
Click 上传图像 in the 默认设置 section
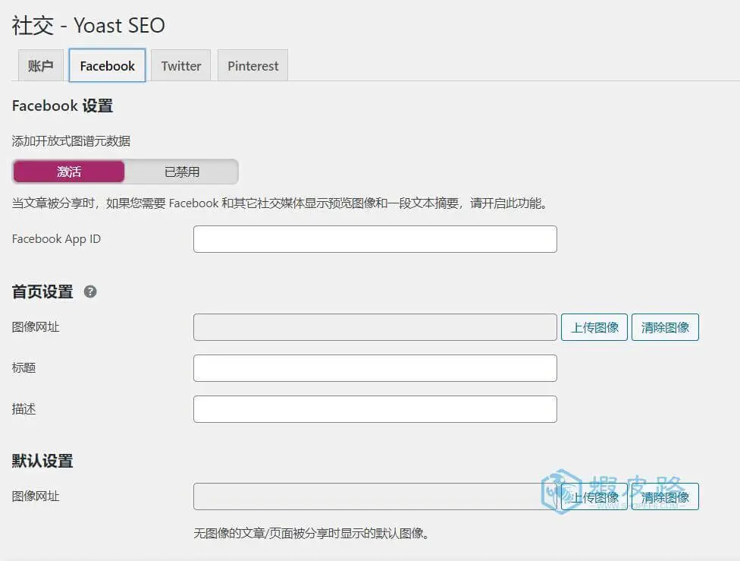click(x=594, y=496)
